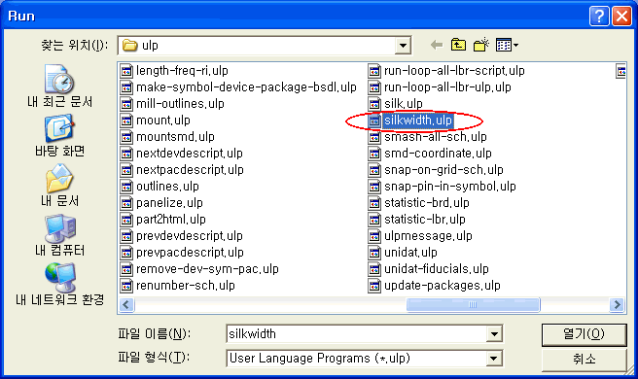This screenshot has width=638, height=379.
Task: Click the help question mark button
Action: point(599,17)
